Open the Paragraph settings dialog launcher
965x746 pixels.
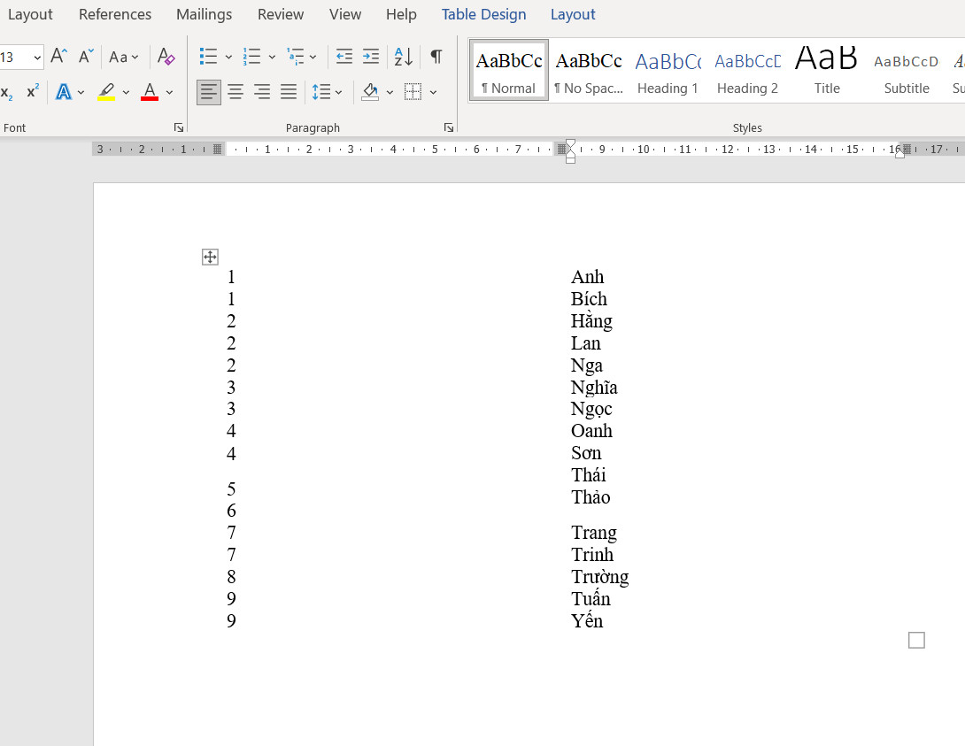(x=449, y=127)
